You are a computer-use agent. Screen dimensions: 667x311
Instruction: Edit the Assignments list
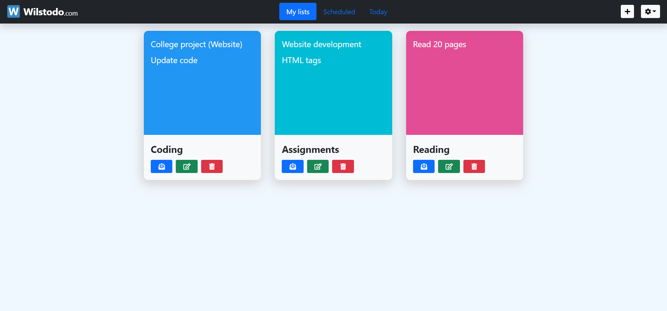pyautogui.click(x=318, y=166)
